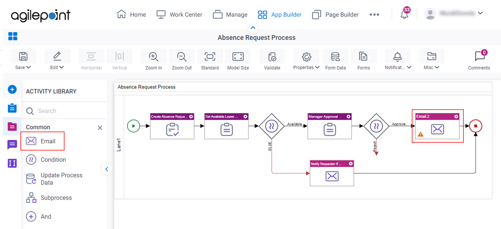Select the Subprocess activity
Viewport: 501px width, 229px height.
49,198
